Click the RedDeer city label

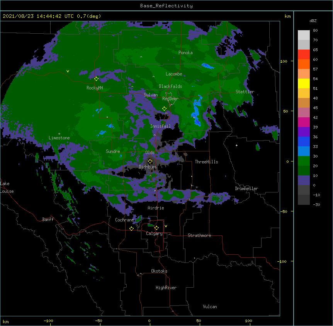[x=170, y=98]
